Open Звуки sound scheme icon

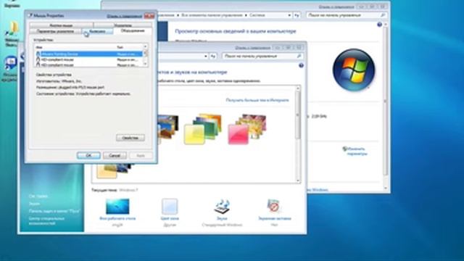[222, 210]
